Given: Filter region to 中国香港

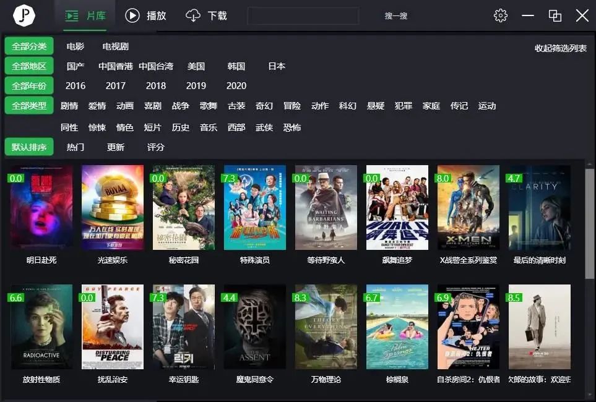Looking at the screenshot, I should pos(116,66).
